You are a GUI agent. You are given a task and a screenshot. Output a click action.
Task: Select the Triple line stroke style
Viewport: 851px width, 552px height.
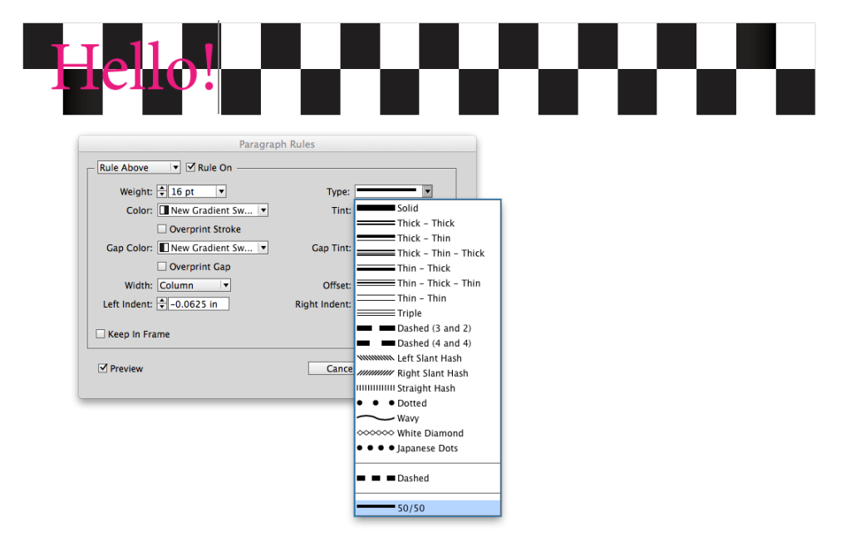click(x=407, y=313)
